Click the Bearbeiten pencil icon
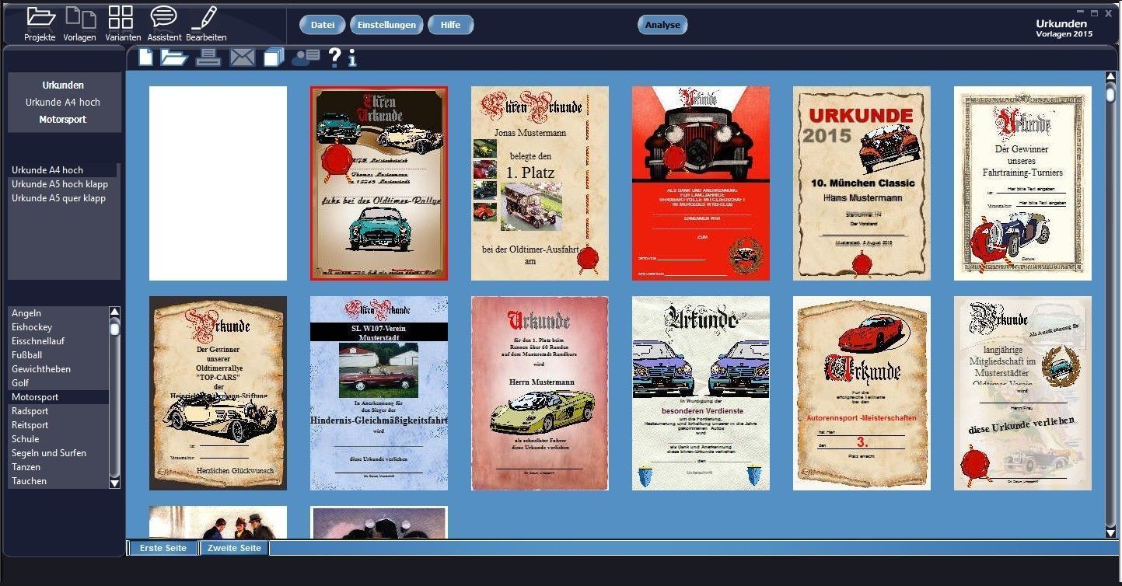 tap(205, 18)
